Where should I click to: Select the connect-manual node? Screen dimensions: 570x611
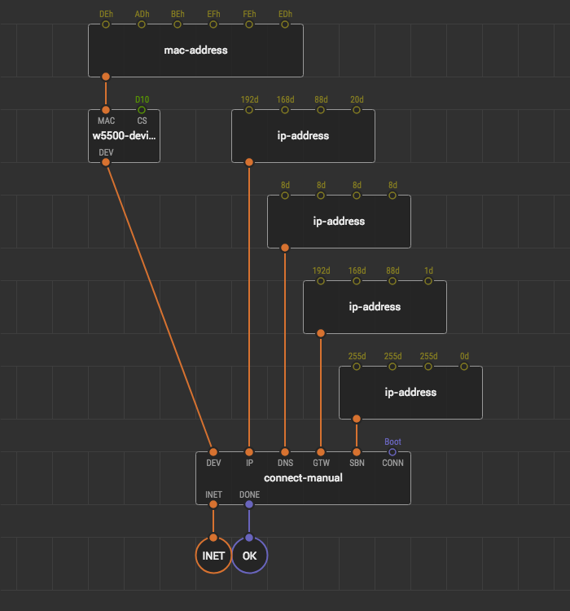pyautogui.click(x=303, y=478)
